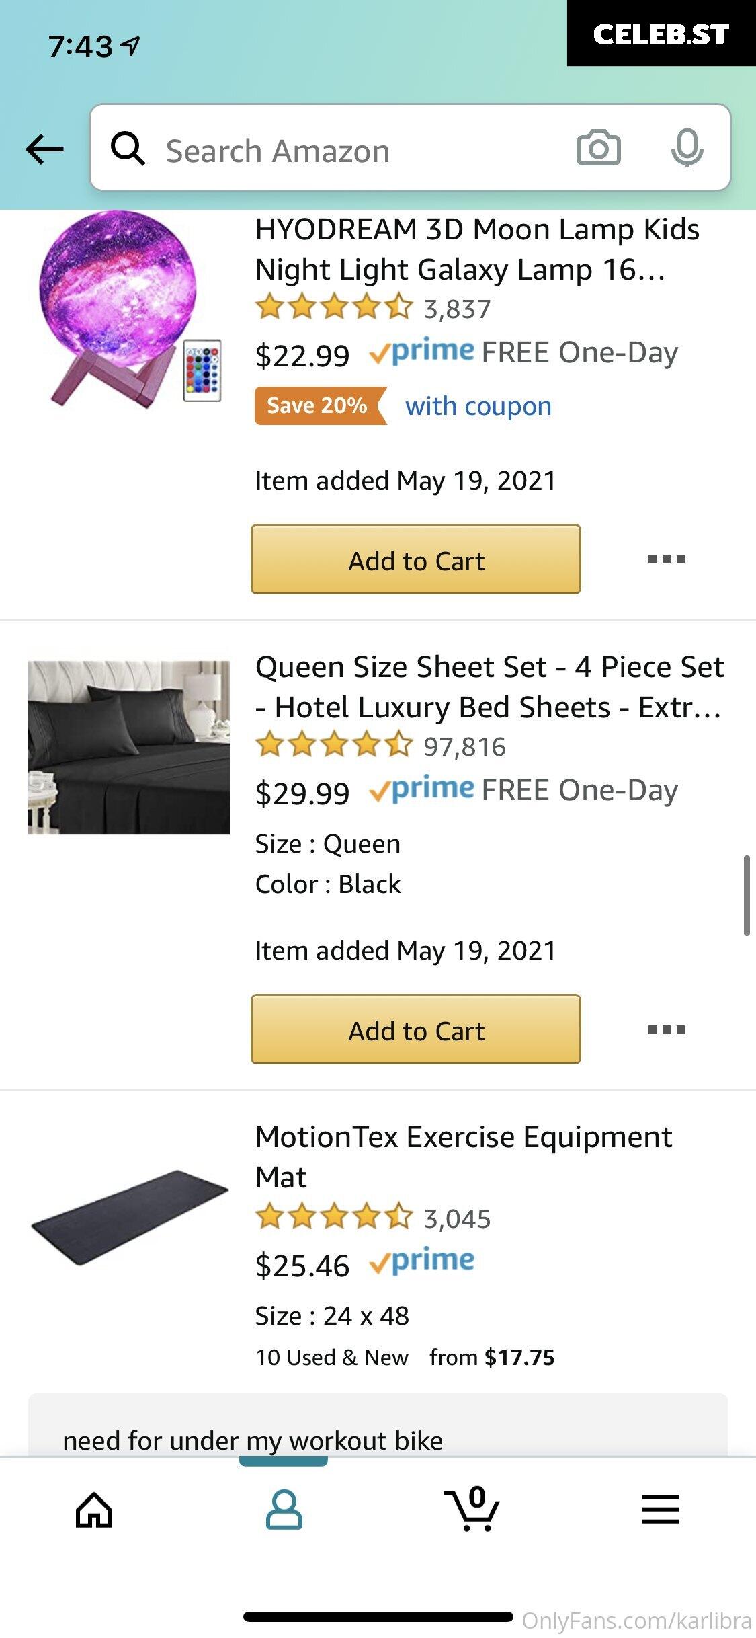Viewport: 756px width, 1638px height.
Task: Tap the microphone voice search icon
Action: (x=687, y=149)
